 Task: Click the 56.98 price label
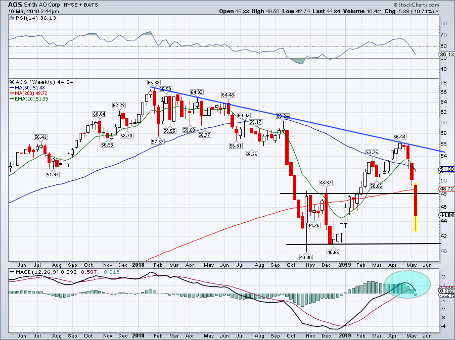pyautogui.click(x=107, y=144)
